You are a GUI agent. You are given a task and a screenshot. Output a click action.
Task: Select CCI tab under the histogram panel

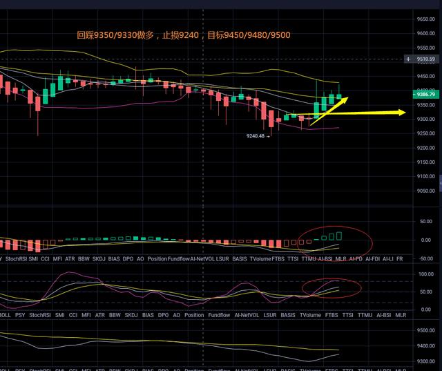[45, 259]
